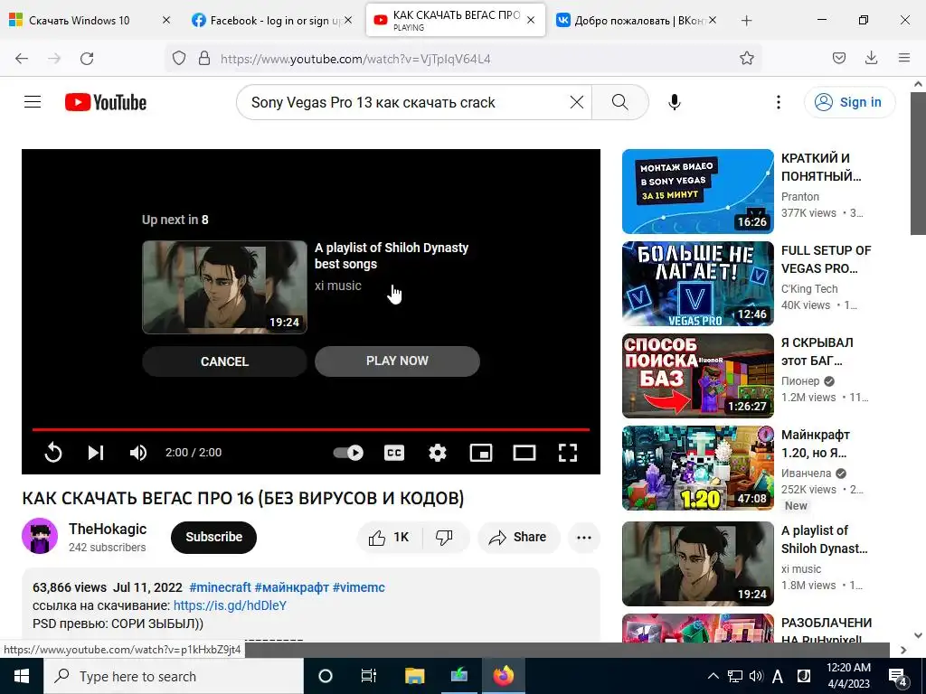Viewport: 926px width, 694px height.
Task: Save page to Pocket
Action: click(x=839, y=59)
